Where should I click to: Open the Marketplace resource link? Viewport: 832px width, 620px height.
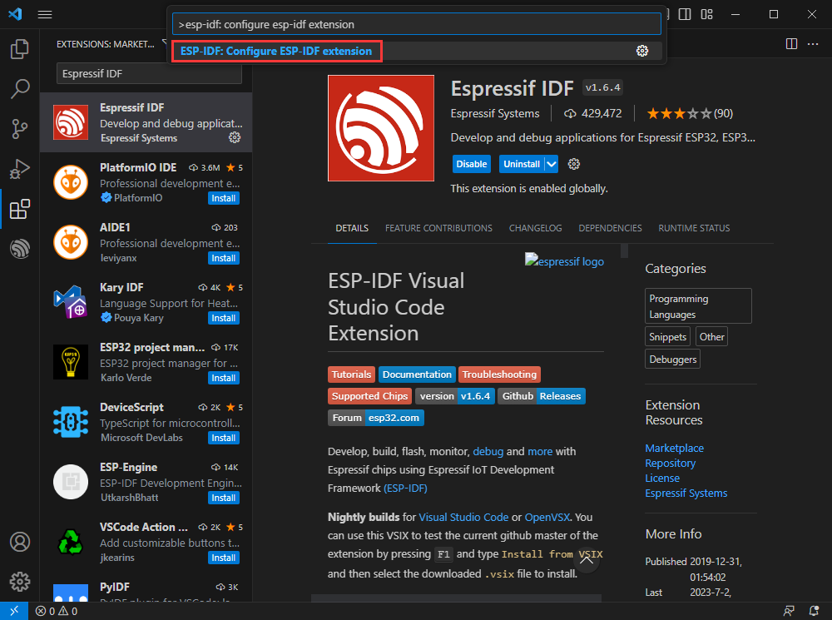pos(675,448)
